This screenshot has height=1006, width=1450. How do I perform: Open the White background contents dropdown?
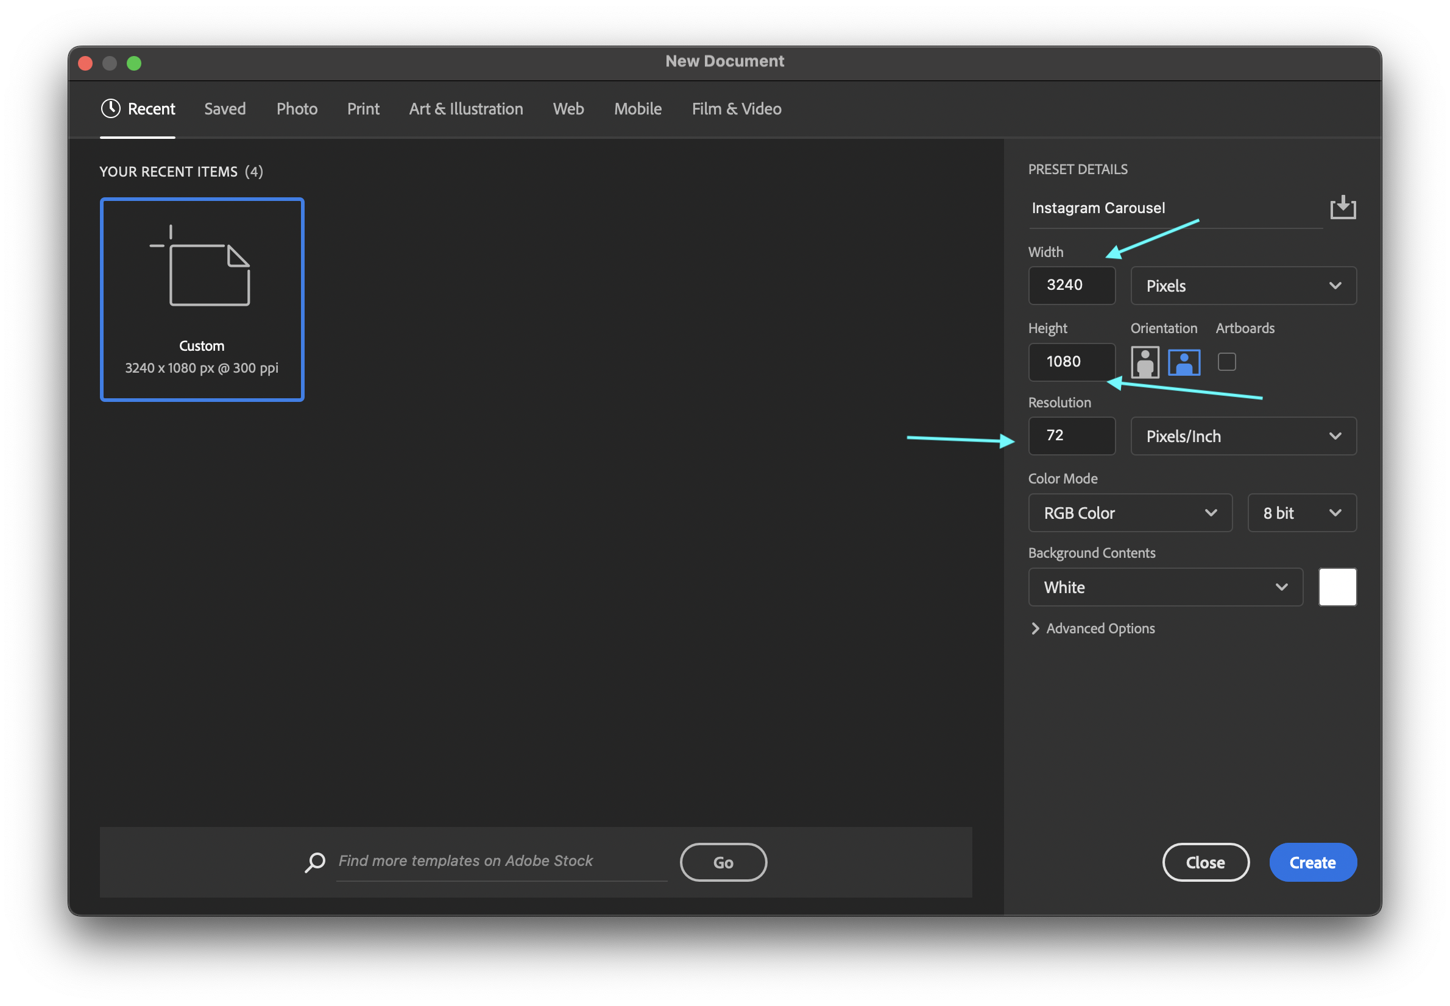click(1164, 588)
